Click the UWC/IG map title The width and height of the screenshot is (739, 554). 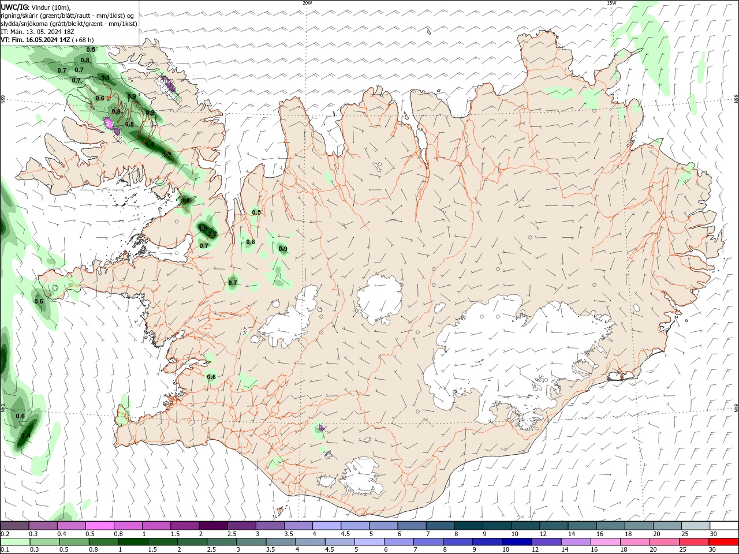tap(14, 7)
